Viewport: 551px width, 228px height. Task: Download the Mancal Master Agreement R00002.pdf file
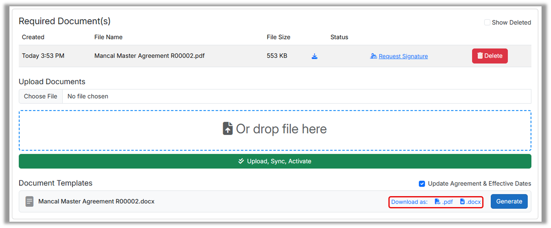(x=315, y=56)
